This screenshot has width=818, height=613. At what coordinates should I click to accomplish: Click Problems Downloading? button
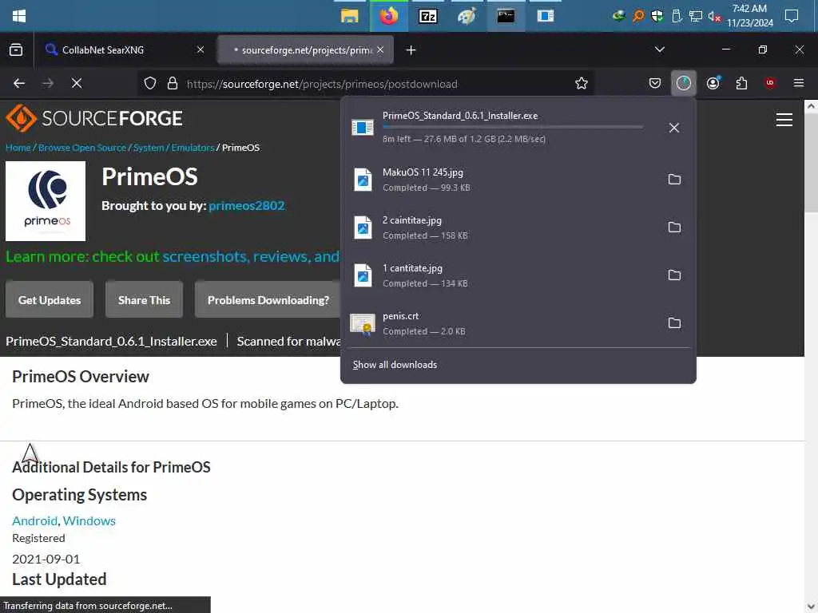(x=268, y=300)
